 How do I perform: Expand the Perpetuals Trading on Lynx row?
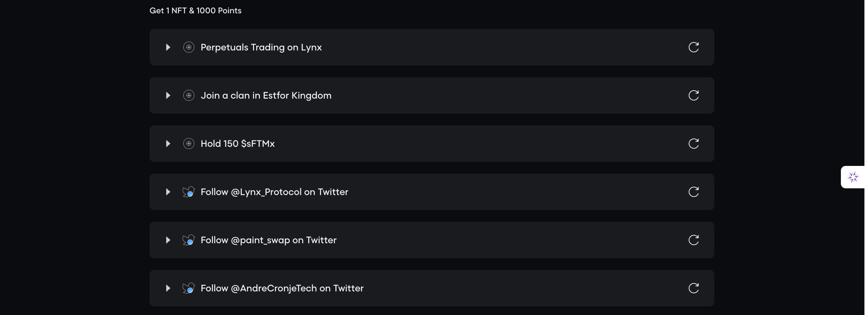[168, 47]
